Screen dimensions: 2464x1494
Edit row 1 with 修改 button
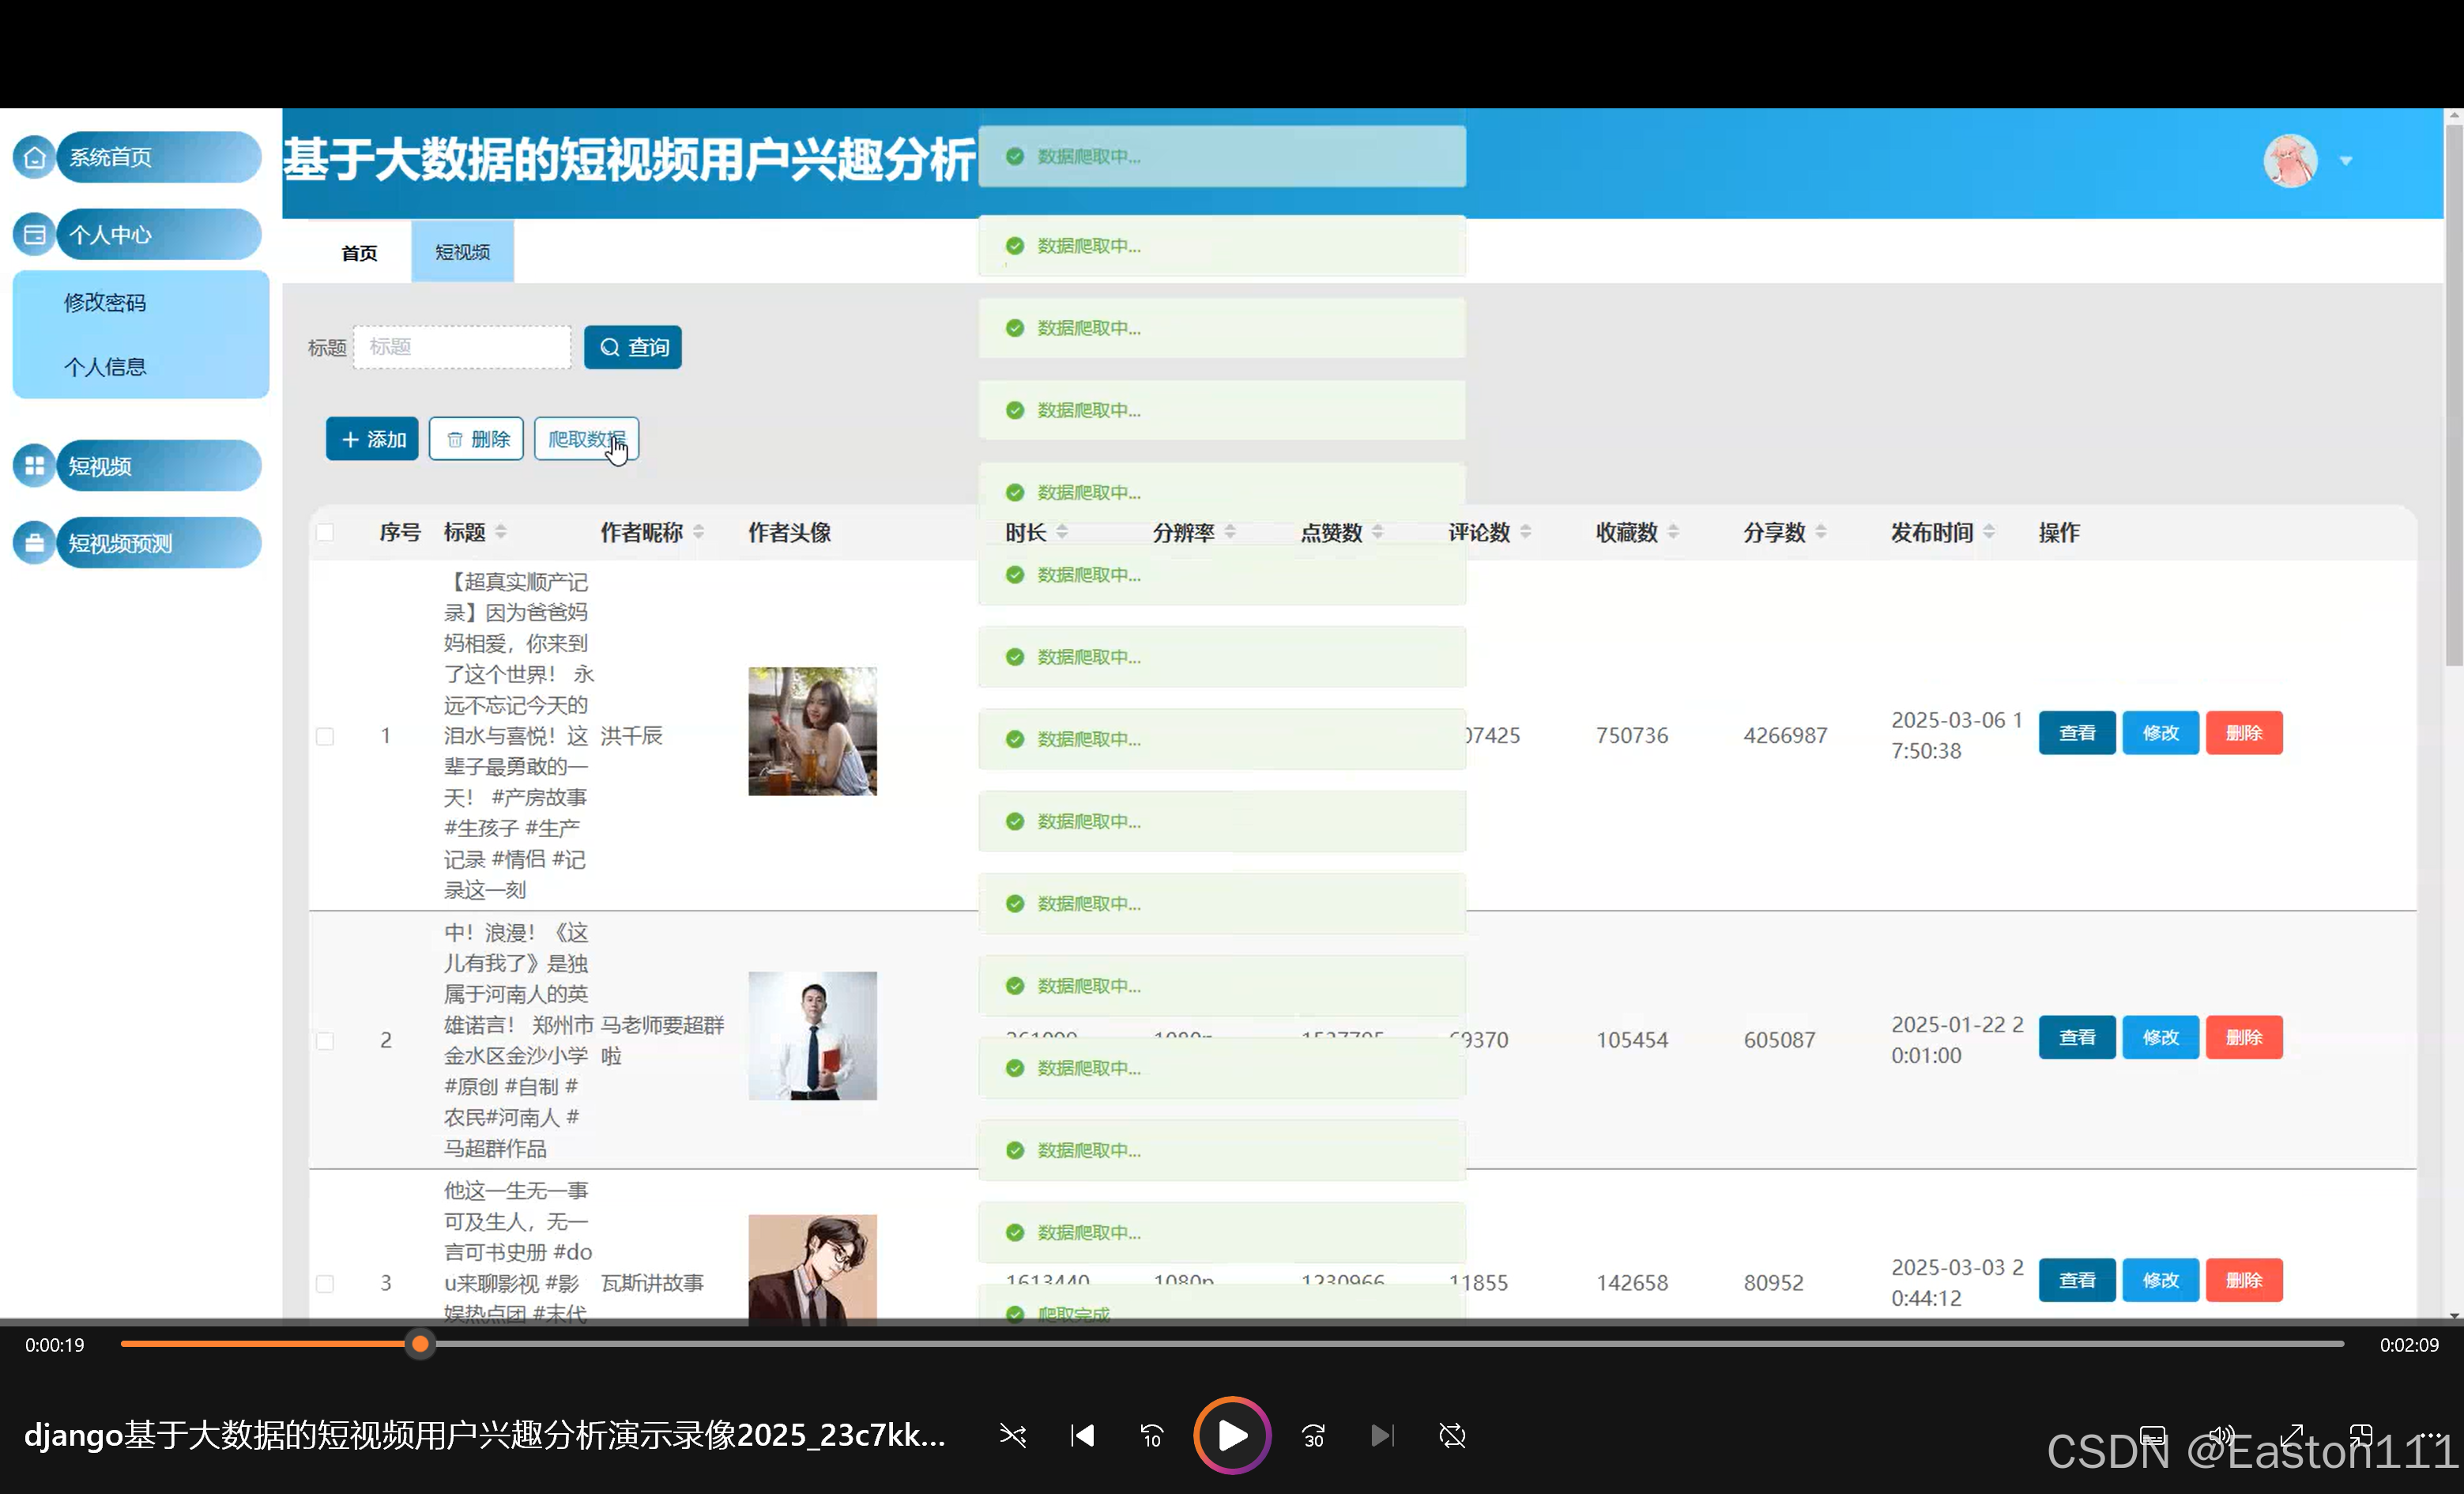(x=2160, y=733)
